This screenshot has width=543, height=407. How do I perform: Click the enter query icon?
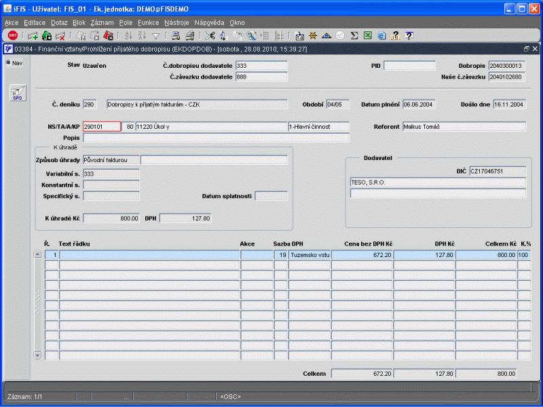point(81,36)
